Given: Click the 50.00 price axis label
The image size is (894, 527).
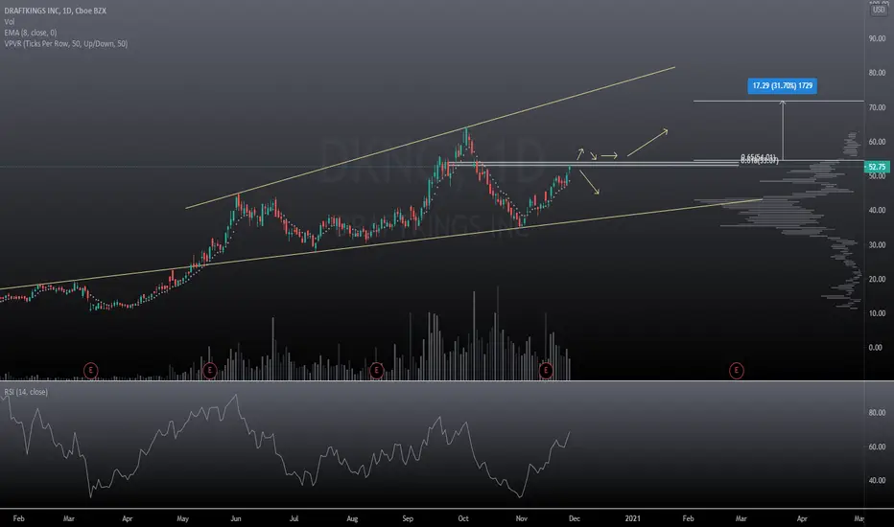Looking at the screenshot, I should pos(877,176).
